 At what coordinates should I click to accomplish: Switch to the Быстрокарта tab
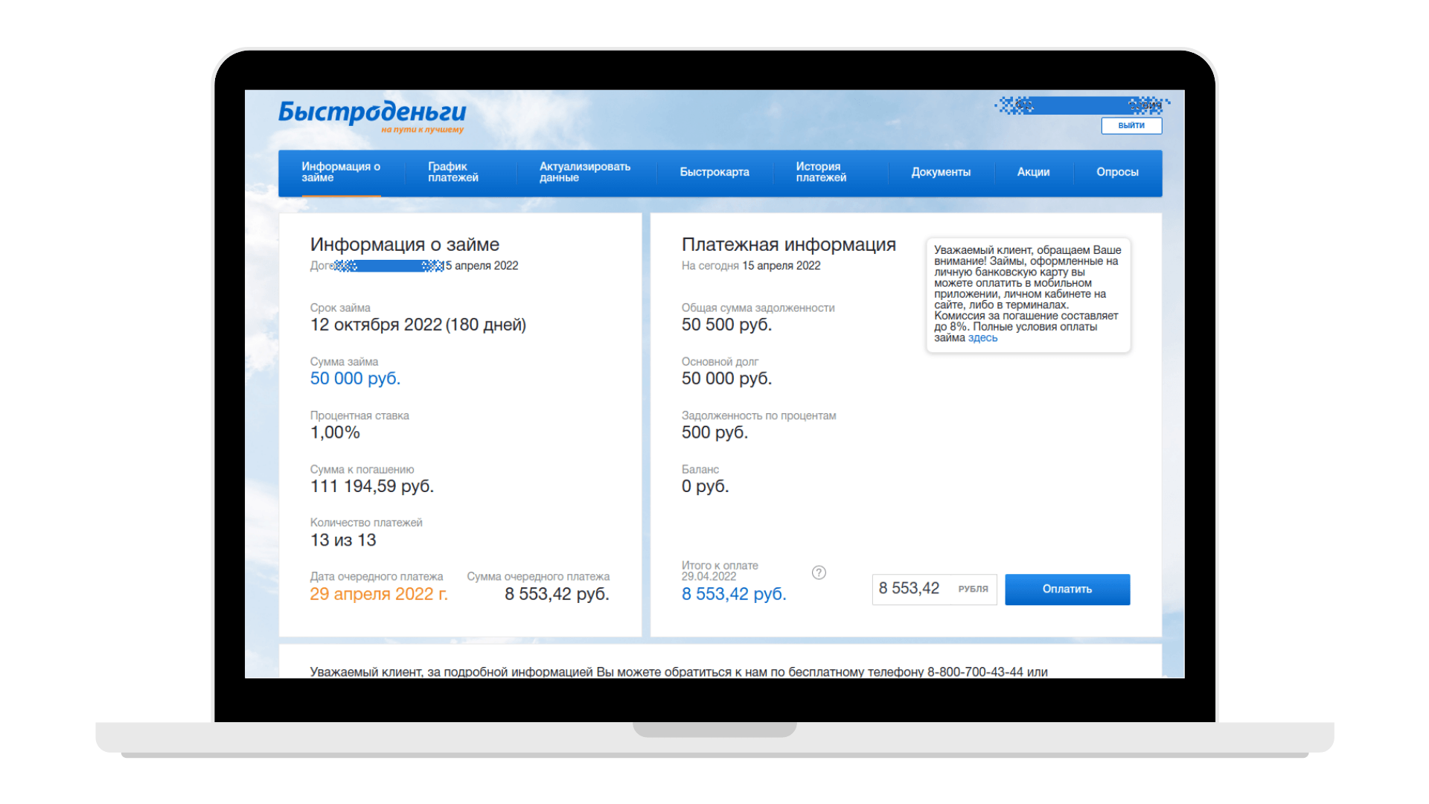(714, 172)
